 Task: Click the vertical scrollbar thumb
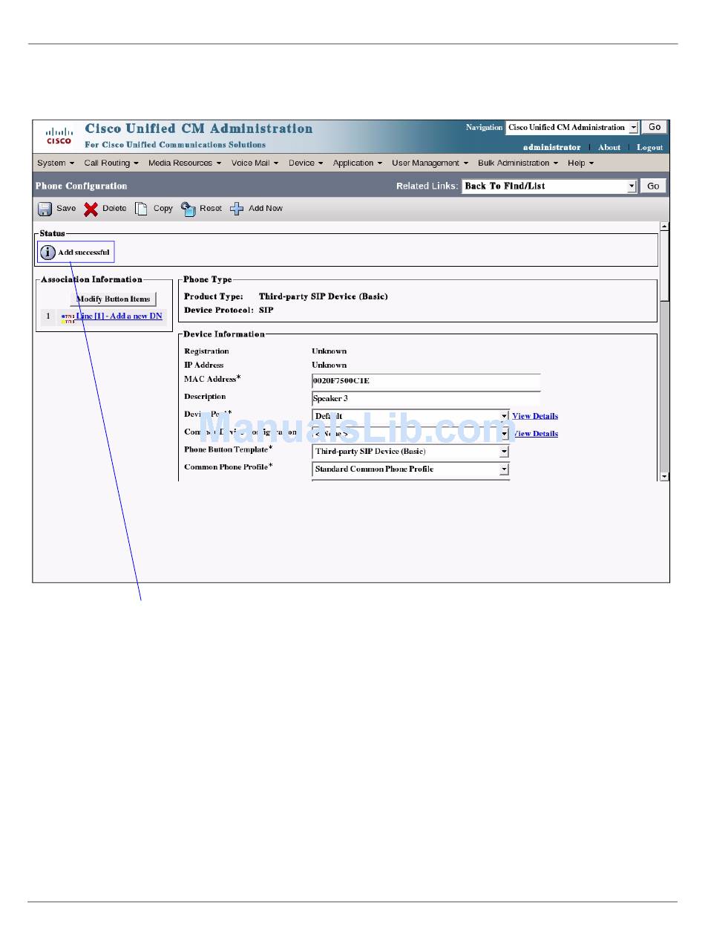click(x=664, y=266)
